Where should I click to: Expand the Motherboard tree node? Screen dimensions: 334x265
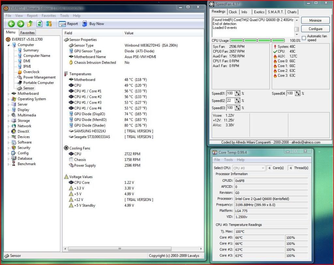(x=8, y=94)
